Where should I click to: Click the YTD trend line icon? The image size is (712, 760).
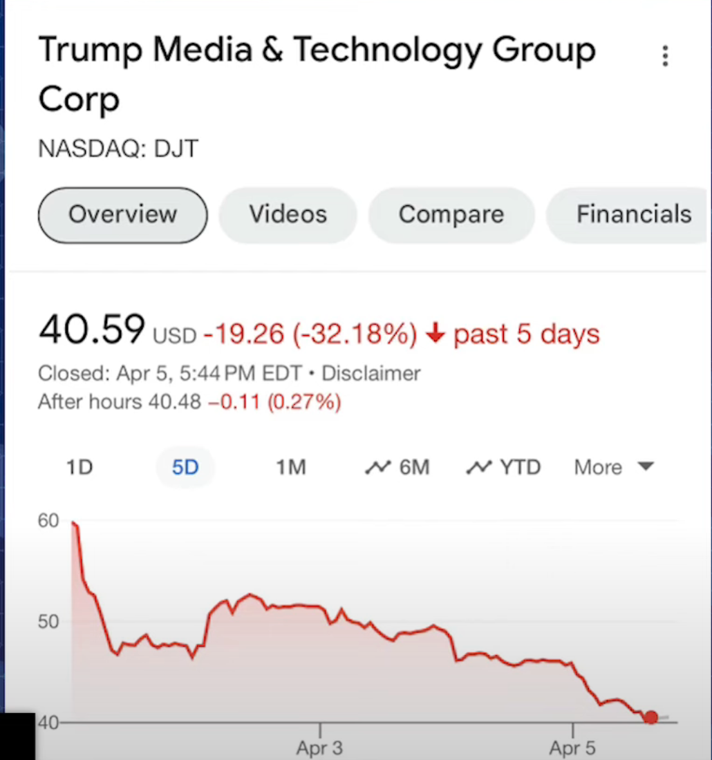(479, 468)
